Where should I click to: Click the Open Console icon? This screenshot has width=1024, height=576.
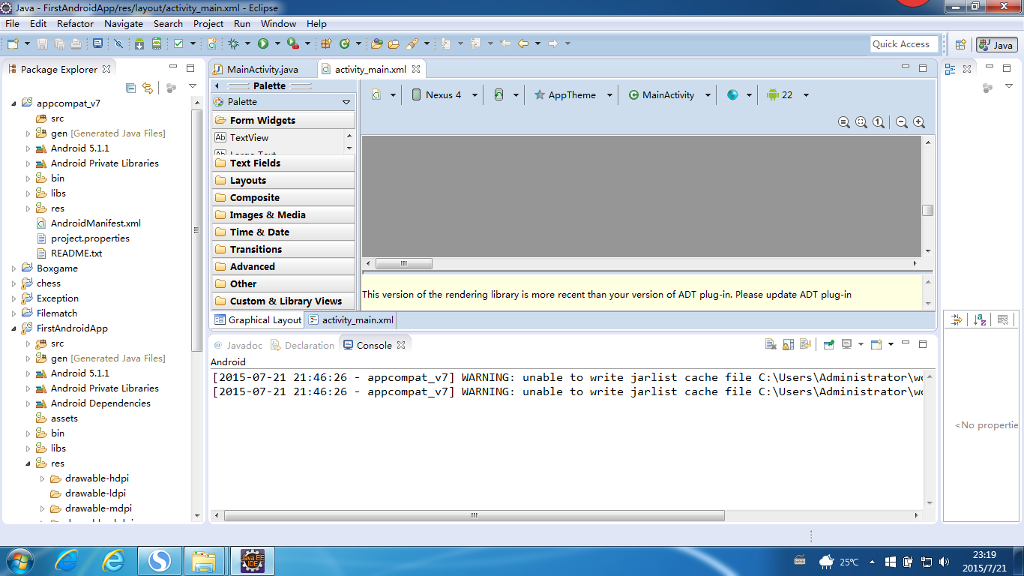click(876, 344)
